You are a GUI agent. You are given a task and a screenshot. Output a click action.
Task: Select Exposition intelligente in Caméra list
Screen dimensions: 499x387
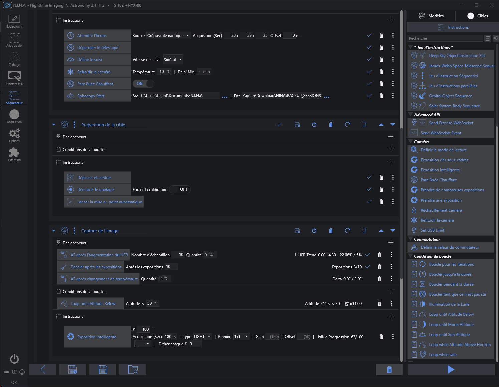click(x=451, y=170)
